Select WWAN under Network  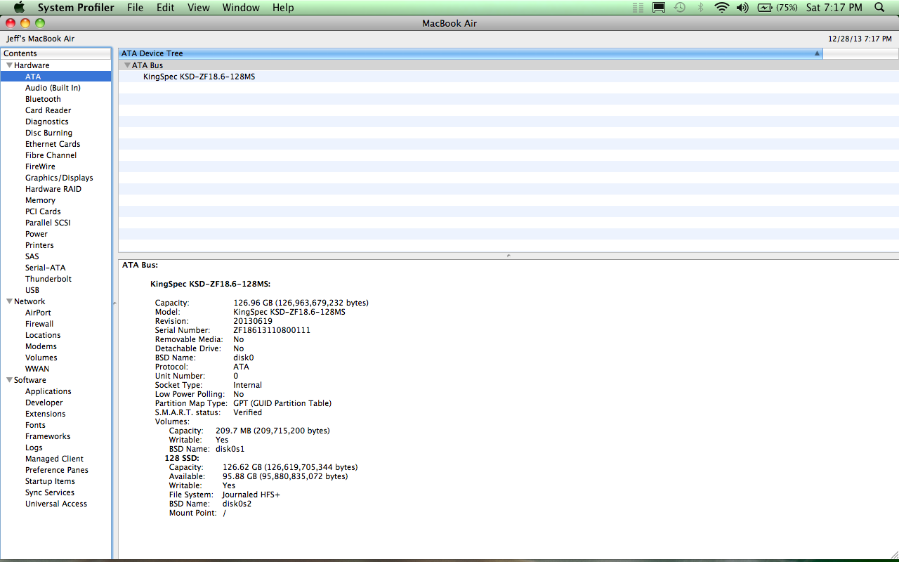point(37,369)
